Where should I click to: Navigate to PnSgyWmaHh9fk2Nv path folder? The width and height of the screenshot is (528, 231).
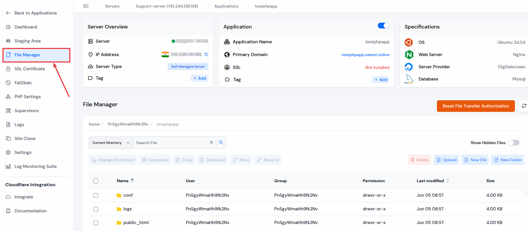tap(128, 124)
